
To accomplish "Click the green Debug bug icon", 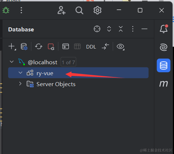I will click(6, 10).
